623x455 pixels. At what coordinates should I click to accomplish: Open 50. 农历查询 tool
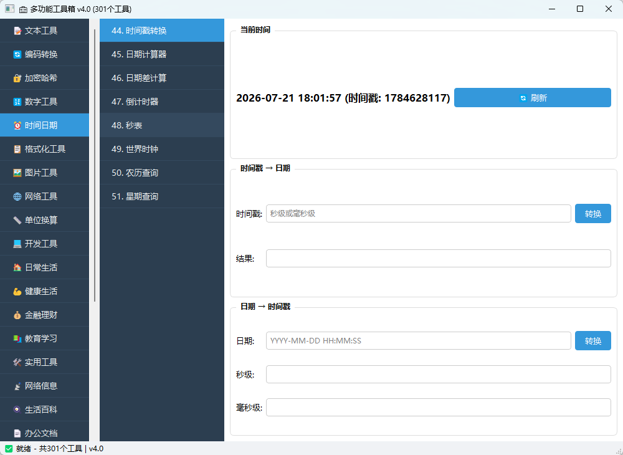coord(162,173)
